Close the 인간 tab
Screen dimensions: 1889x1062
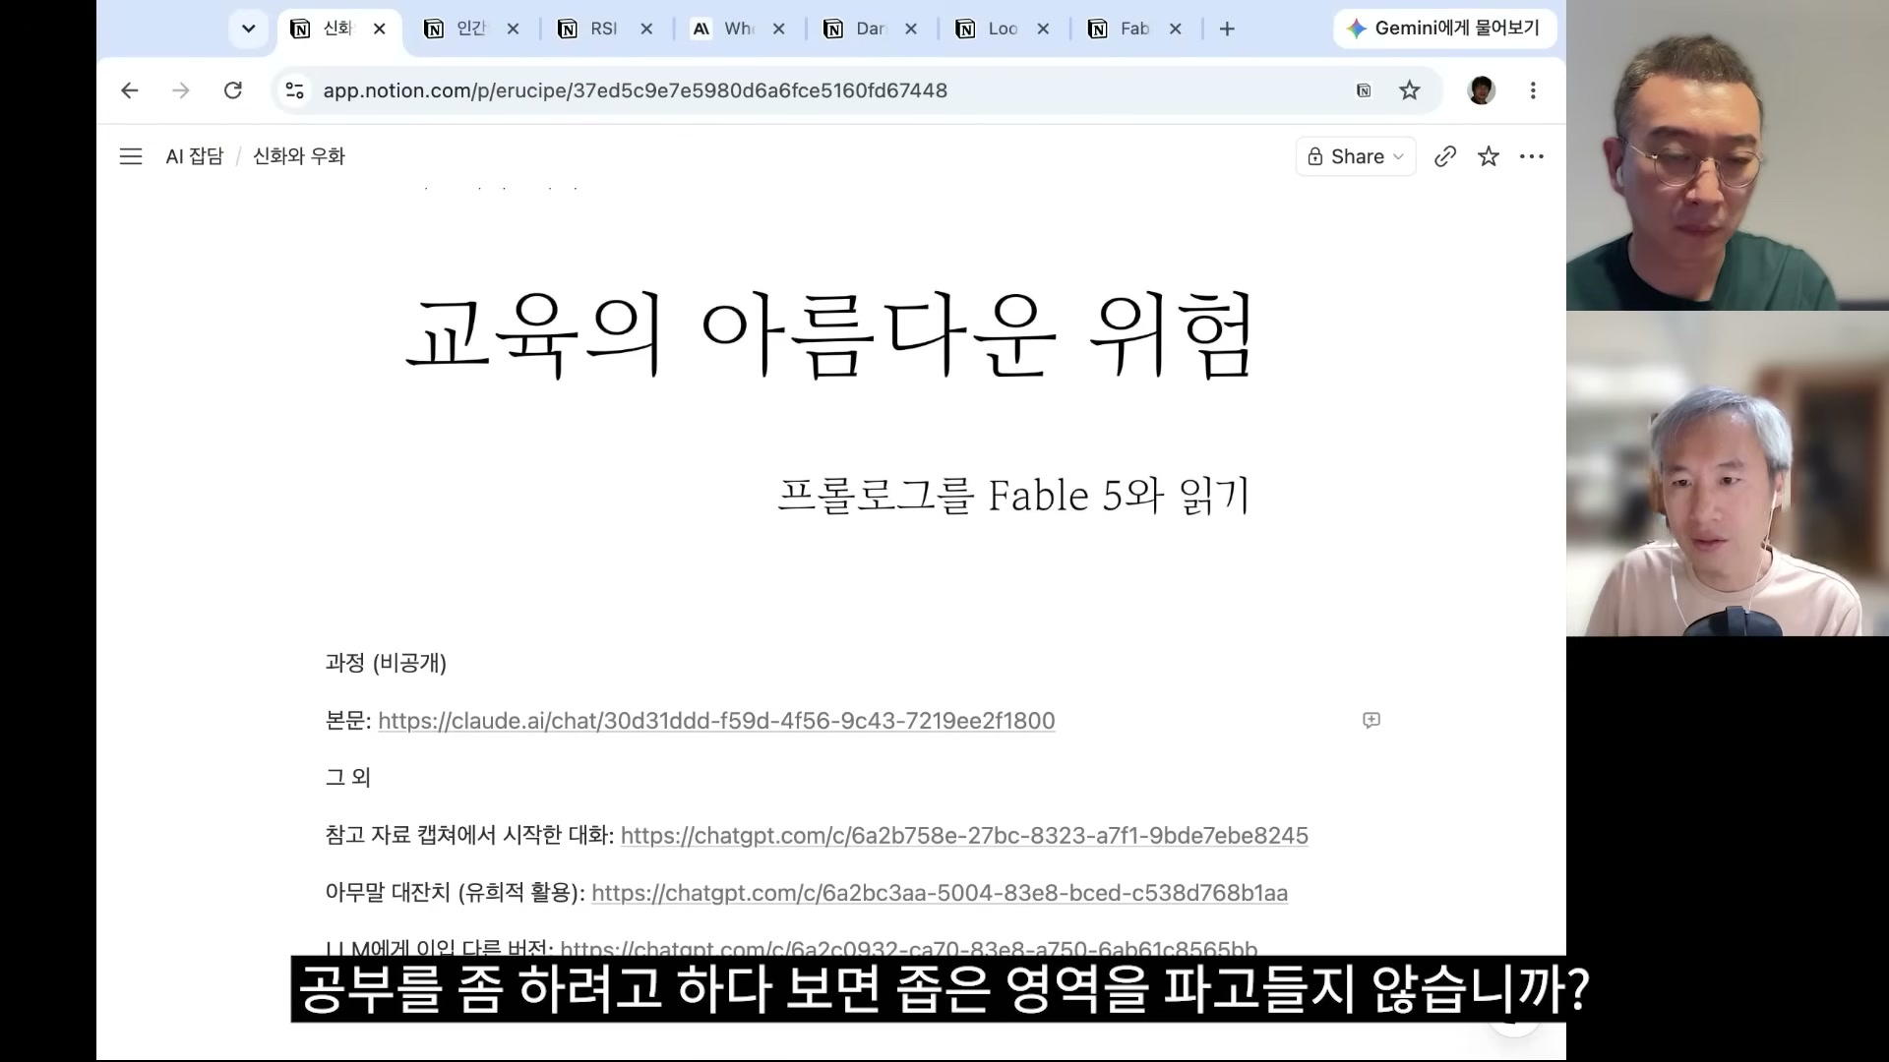pyautogui.click(x=513, y=29)
